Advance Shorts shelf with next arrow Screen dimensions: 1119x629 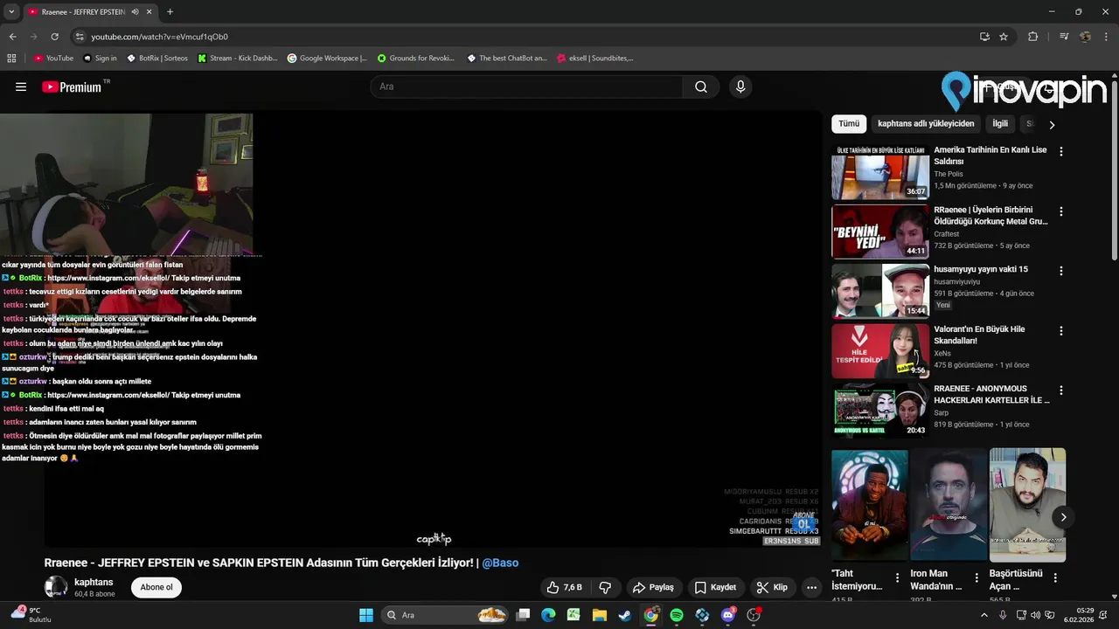point(1063,517)
